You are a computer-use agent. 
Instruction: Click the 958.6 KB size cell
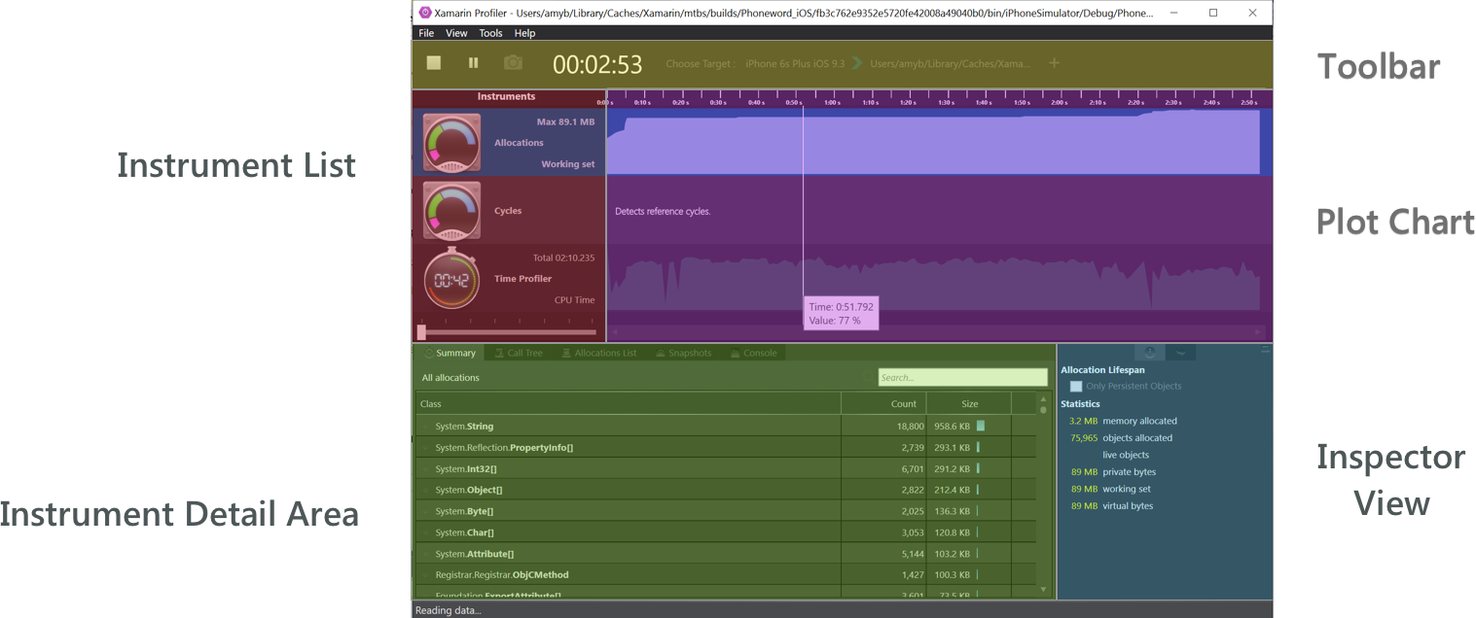click(x=952, y=427)
